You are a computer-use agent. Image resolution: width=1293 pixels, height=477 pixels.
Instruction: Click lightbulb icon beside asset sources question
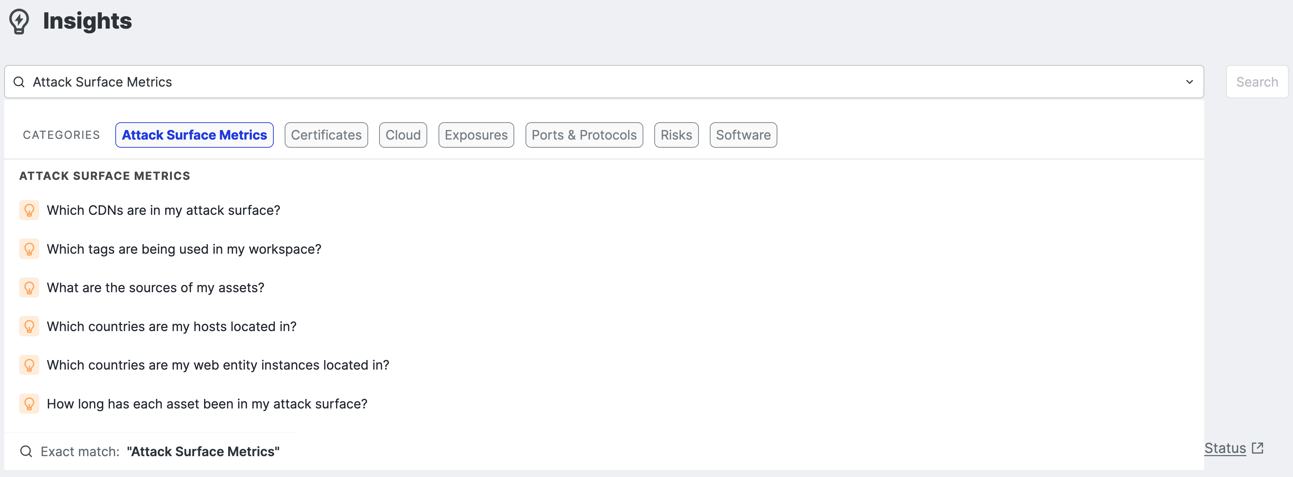[x=29, y=287]
